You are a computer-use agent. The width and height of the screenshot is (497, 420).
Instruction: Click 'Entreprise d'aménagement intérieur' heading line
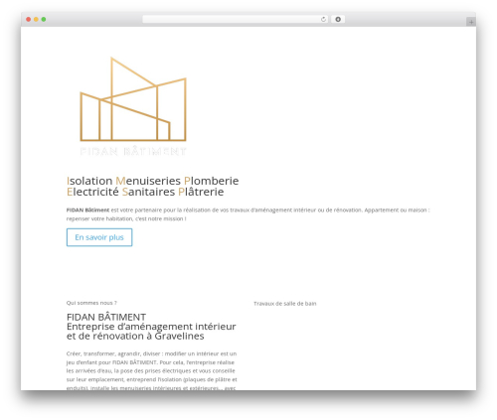[151, 327]
